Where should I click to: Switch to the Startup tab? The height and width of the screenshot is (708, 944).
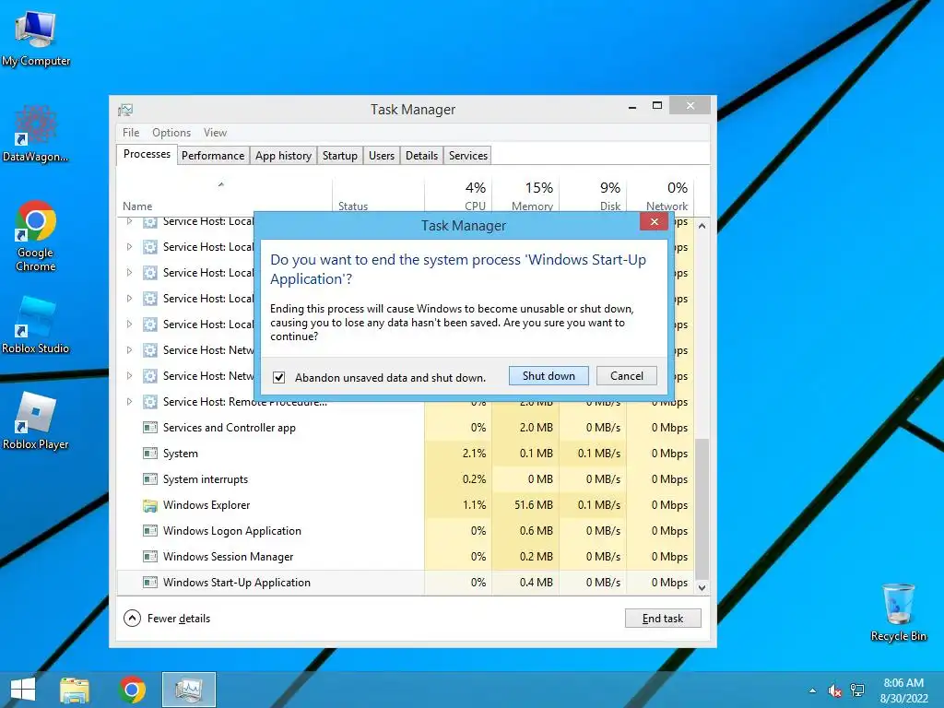tap(339, 155)
